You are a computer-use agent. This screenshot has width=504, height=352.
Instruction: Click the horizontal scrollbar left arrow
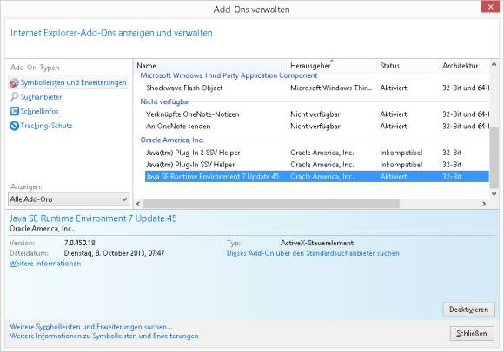pyautogui.click(x=138, y=204)
